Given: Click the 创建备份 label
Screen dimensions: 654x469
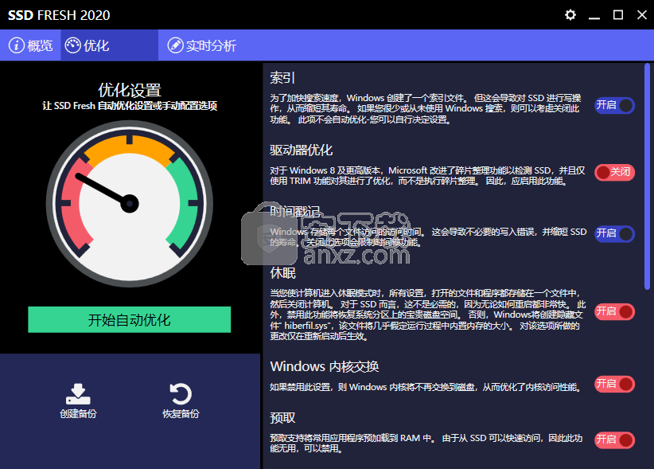Looking at the screenshot, I should [x=78, y=413].
